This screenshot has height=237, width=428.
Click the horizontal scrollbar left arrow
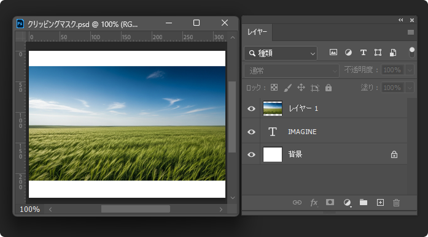point(50,209)
